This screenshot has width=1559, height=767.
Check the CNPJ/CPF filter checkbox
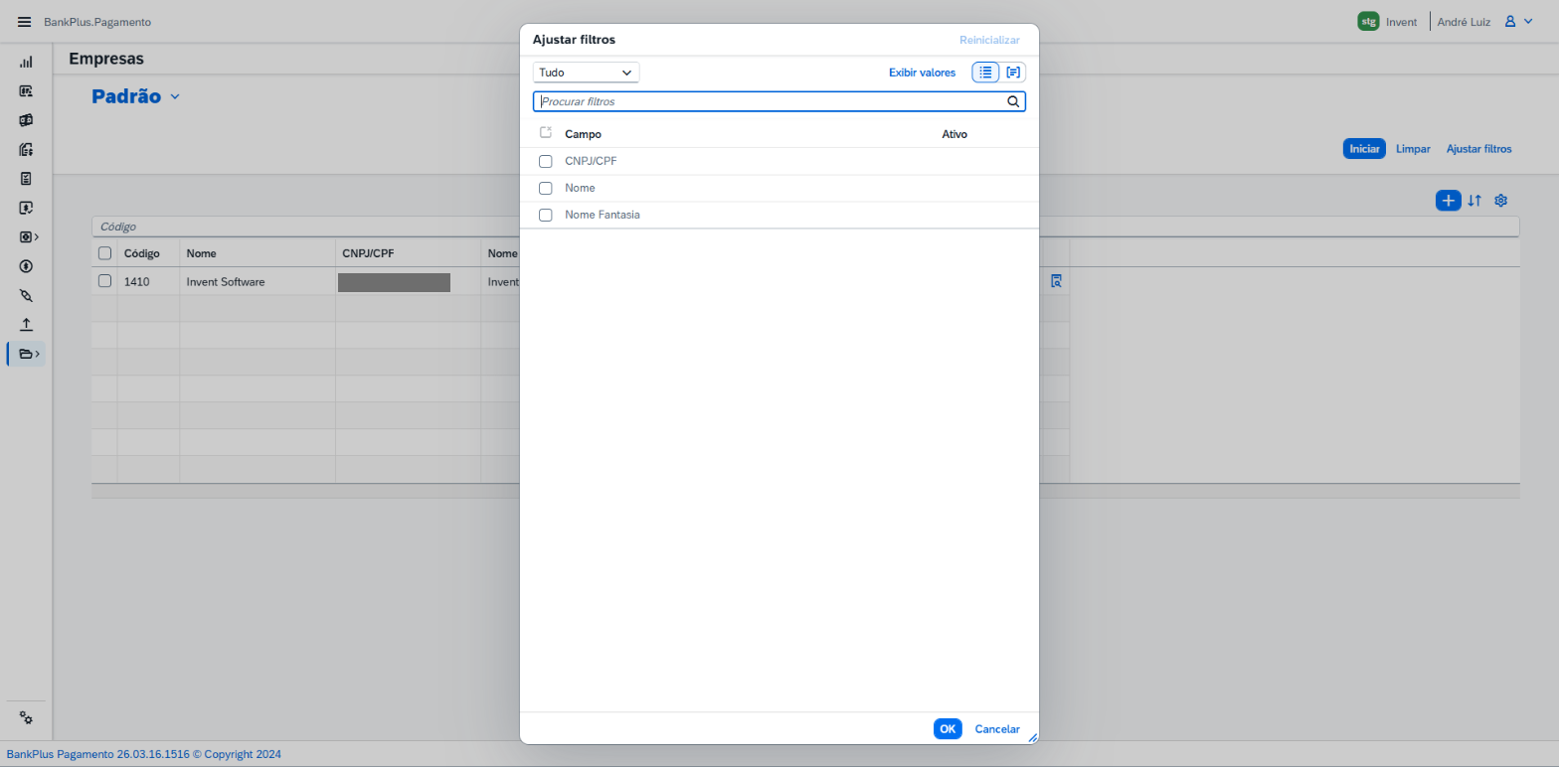545,161
